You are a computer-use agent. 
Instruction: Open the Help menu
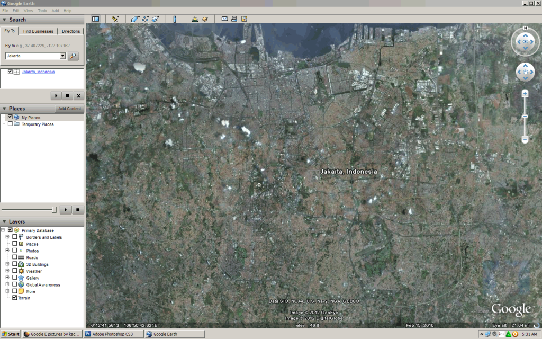click(67, 11)
